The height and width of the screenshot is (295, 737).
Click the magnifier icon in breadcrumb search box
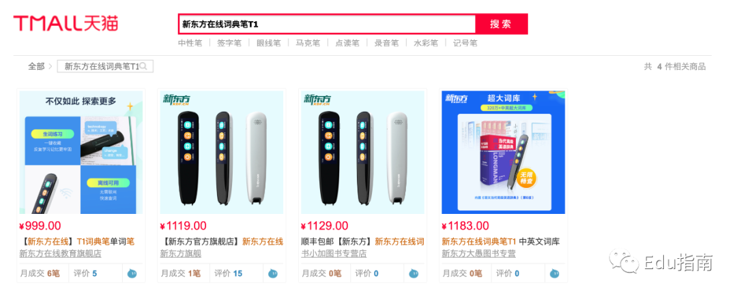[144, 67]
